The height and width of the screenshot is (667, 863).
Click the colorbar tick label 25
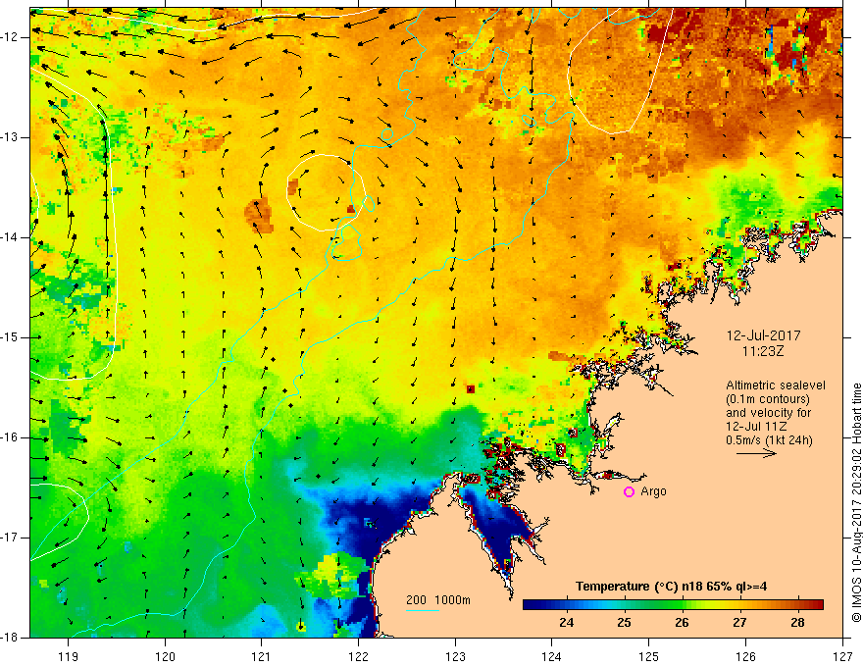pyautogui.click(x=624, y=623)
